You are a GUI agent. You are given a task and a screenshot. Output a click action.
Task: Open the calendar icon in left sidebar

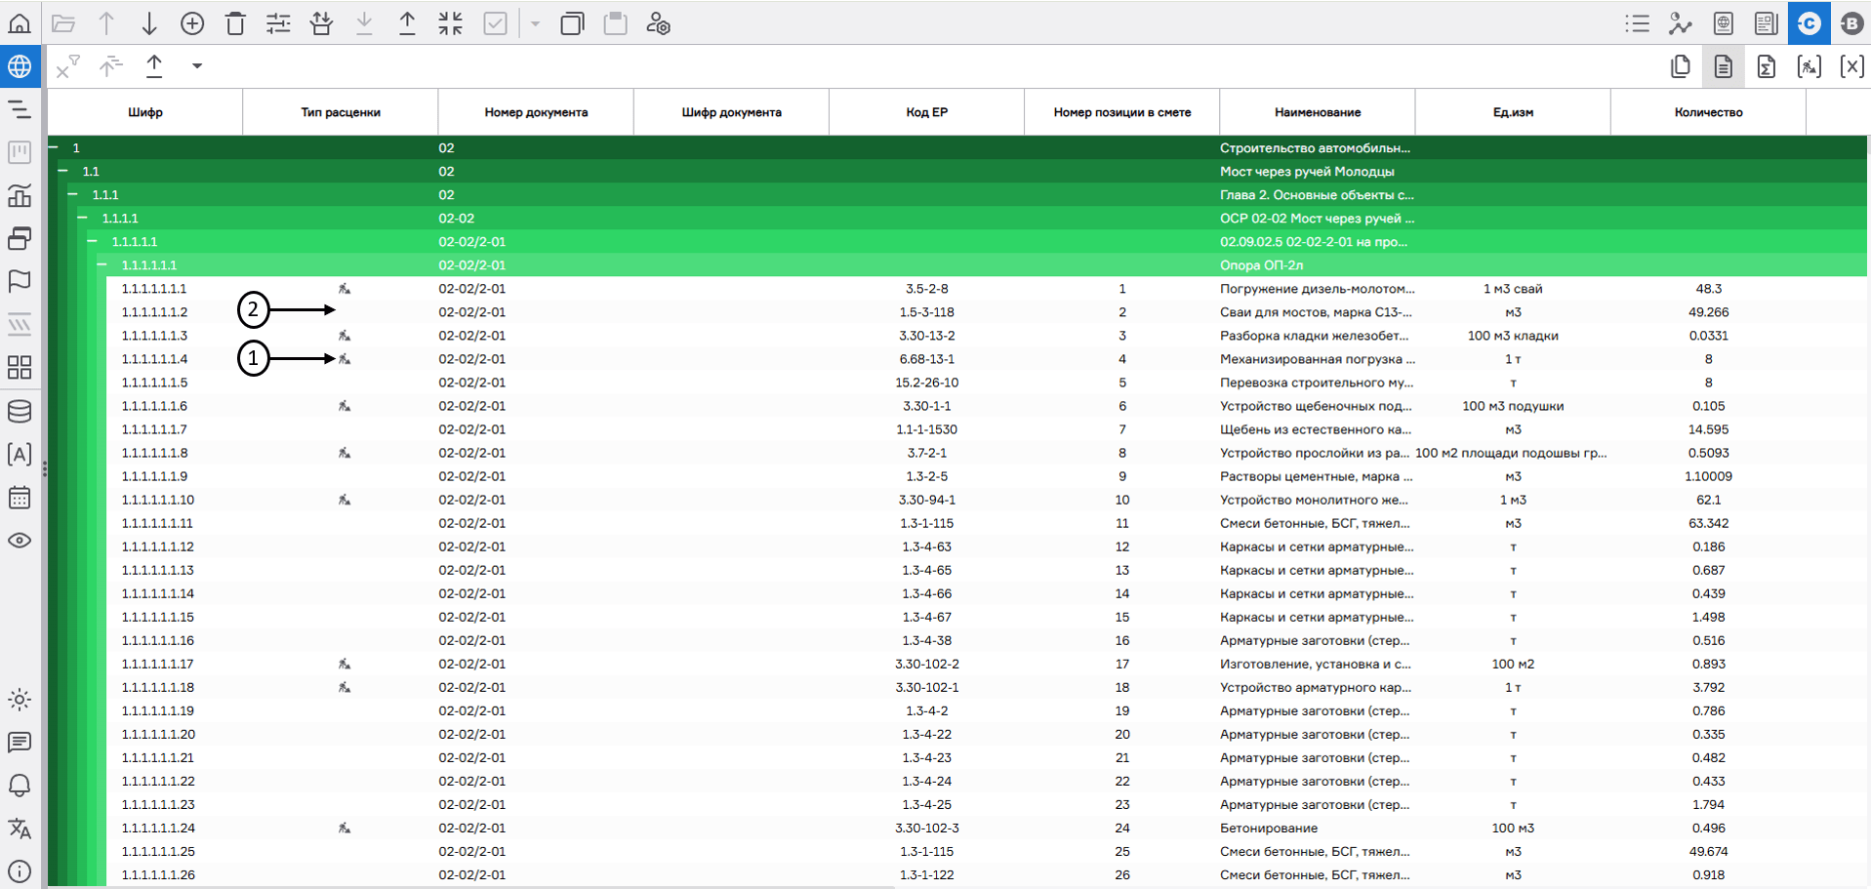pos(20,498)
